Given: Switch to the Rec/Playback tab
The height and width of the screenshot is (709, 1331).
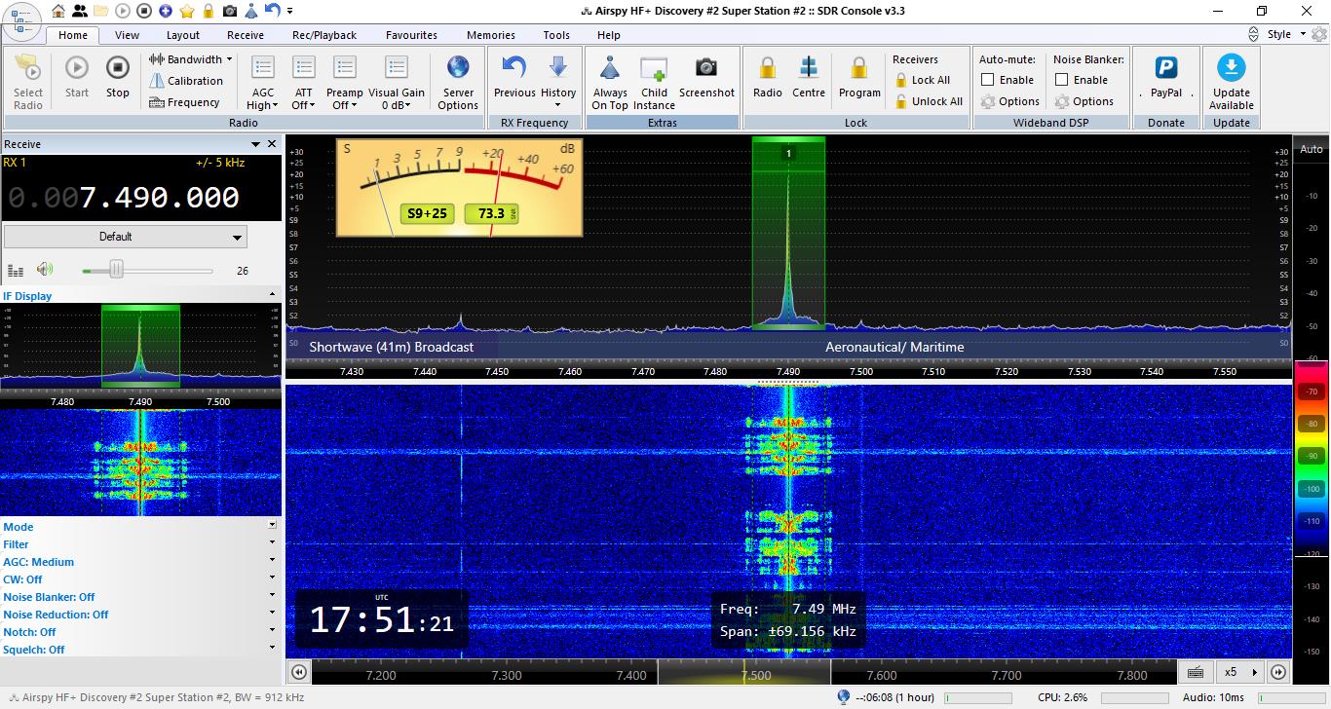Looking at the screenshot, I should click(324, 35).
